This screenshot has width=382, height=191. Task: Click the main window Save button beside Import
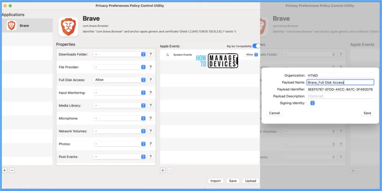pyautogui.click(x=233, y=181)
